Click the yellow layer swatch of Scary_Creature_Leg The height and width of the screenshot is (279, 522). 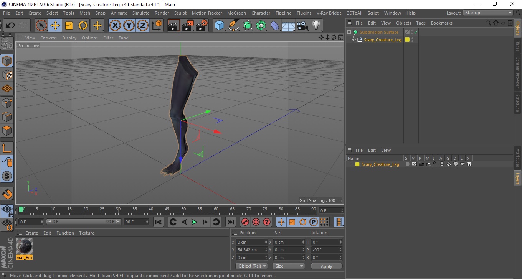(407, 39)
